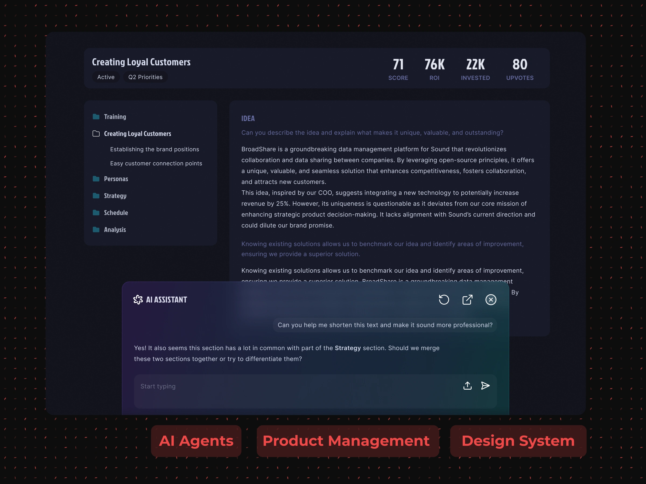Click the bold Strategy link in reply

pos(347,348)
